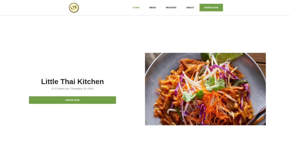Click the word Kitchen in the title
290x163 pixels.
[x=91, y=81]
